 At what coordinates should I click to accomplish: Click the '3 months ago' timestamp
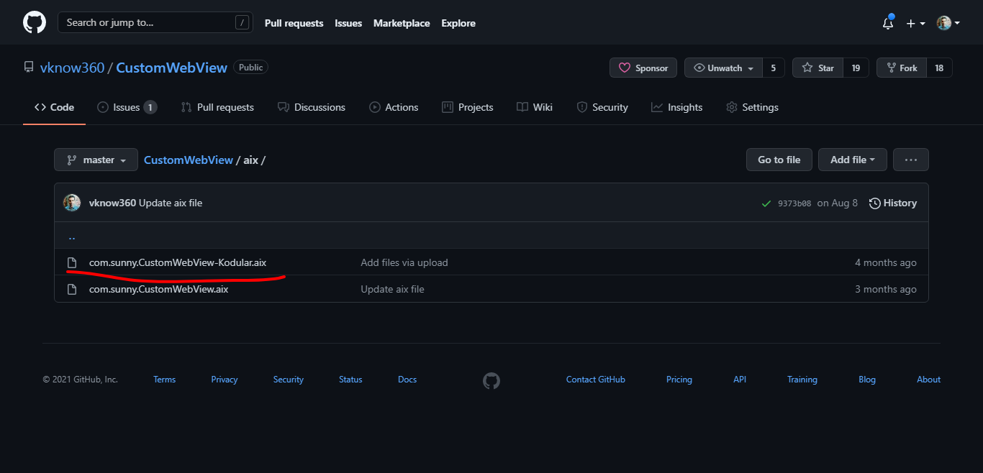coord(886,289)
